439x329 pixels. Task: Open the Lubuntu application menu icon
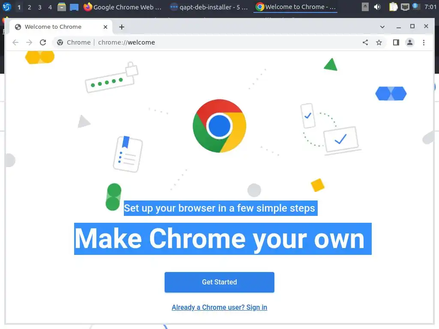[x=7, y=7]
